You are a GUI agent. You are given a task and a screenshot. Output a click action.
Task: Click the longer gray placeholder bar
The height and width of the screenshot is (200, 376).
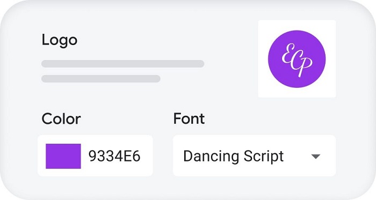coord(123,64)
